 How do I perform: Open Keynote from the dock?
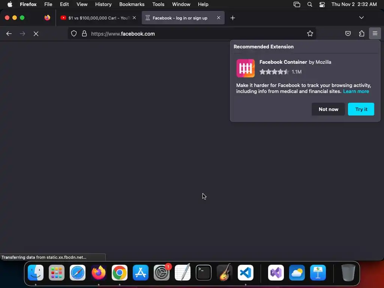318,273
